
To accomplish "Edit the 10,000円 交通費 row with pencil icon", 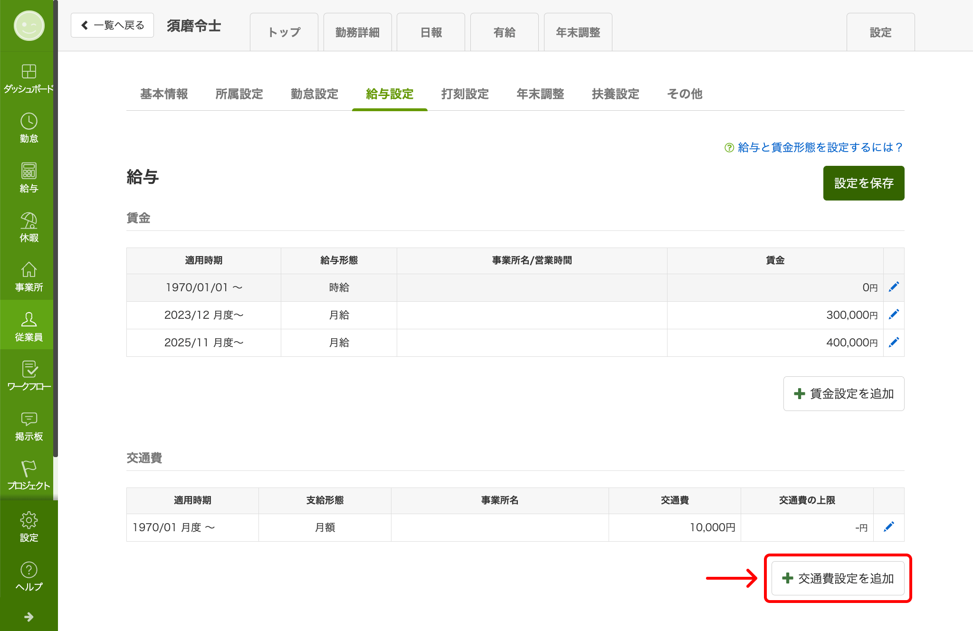I will [x=889, y=527].
